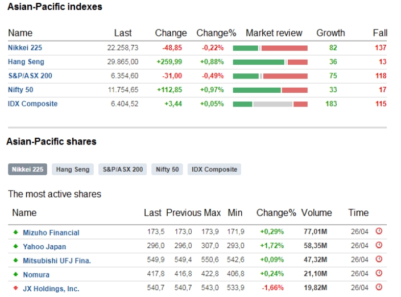Open the Nikkei 225 index link
This screenshot has height=297, width=401.
tap(25, 48)
